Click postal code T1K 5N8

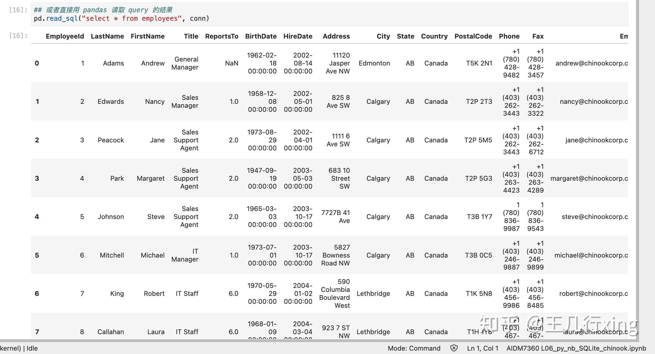[x=479, y=294]
